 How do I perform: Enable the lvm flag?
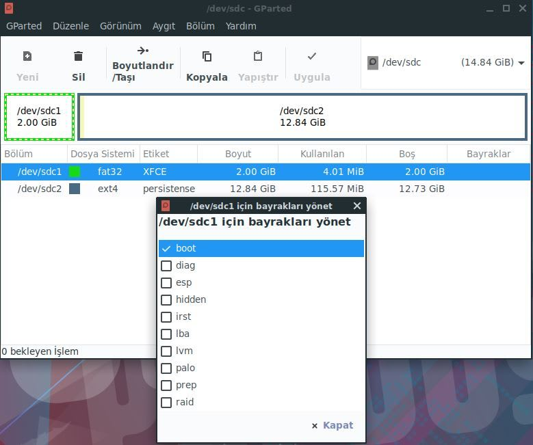tap(166, 351)
